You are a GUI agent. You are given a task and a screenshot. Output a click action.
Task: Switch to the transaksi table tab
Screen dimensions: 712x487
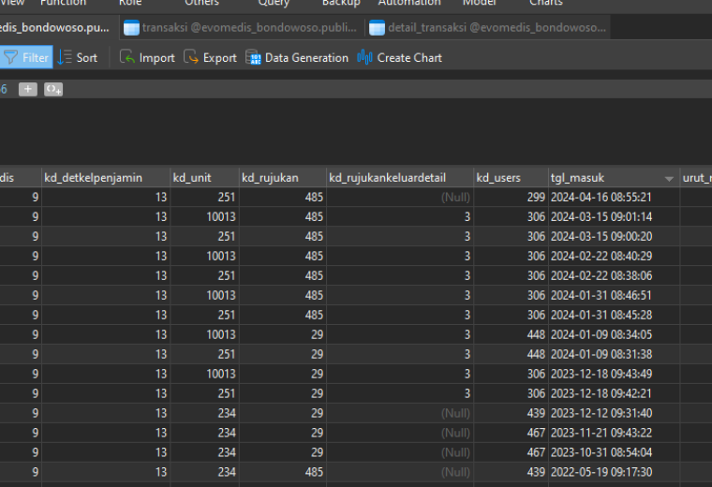coord(241,28)
